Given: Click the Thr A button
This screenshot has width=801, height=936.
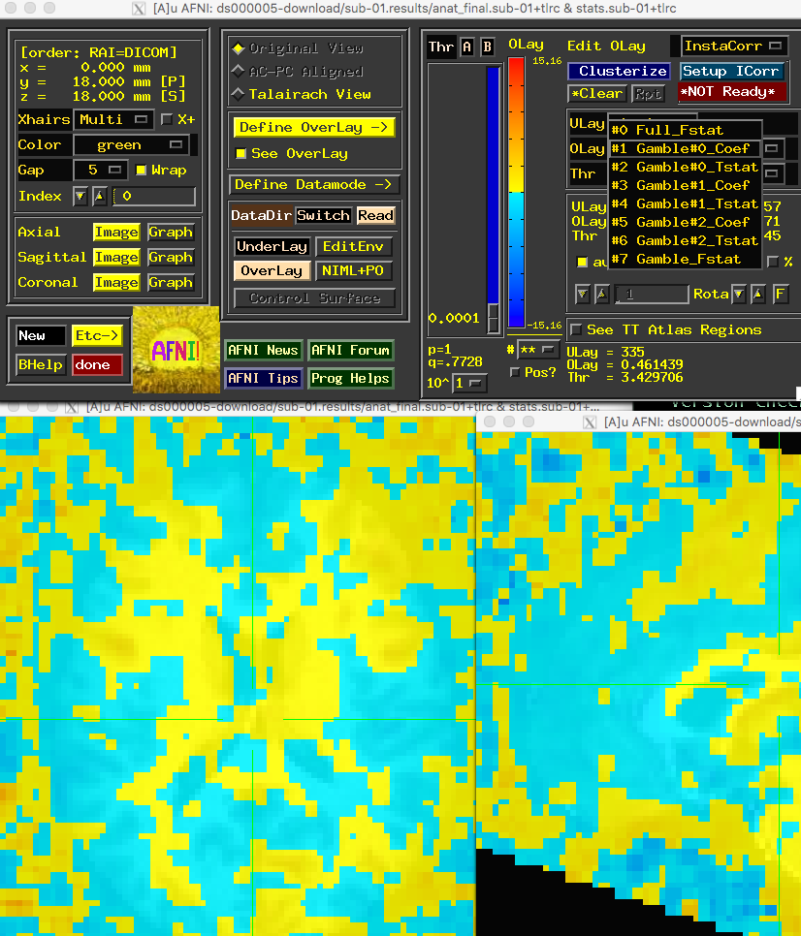Looking at the screenshot, I should pyautogui.click(x=467, y=47).
